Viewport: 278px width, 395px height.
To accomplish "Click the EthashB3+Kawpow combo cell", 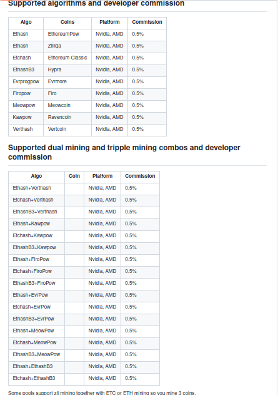I will 36,247.
